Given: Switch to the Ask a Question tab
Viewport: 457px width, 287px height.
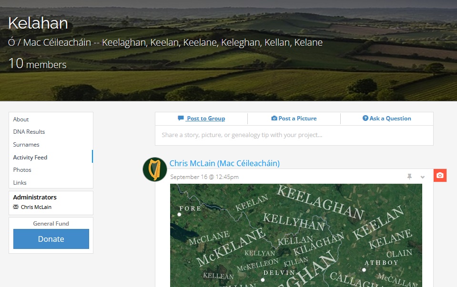Looking at the screenshot, I should tap(387, 119).
